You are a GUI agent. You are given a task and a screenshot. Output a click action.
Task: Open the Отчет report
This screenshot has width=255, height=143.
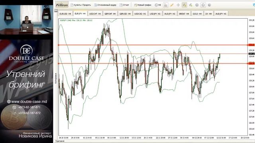124,5
